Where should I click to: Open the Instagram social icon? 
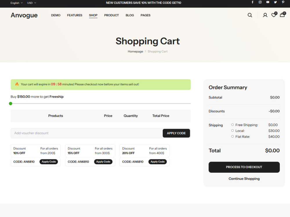tap(260, 2)
